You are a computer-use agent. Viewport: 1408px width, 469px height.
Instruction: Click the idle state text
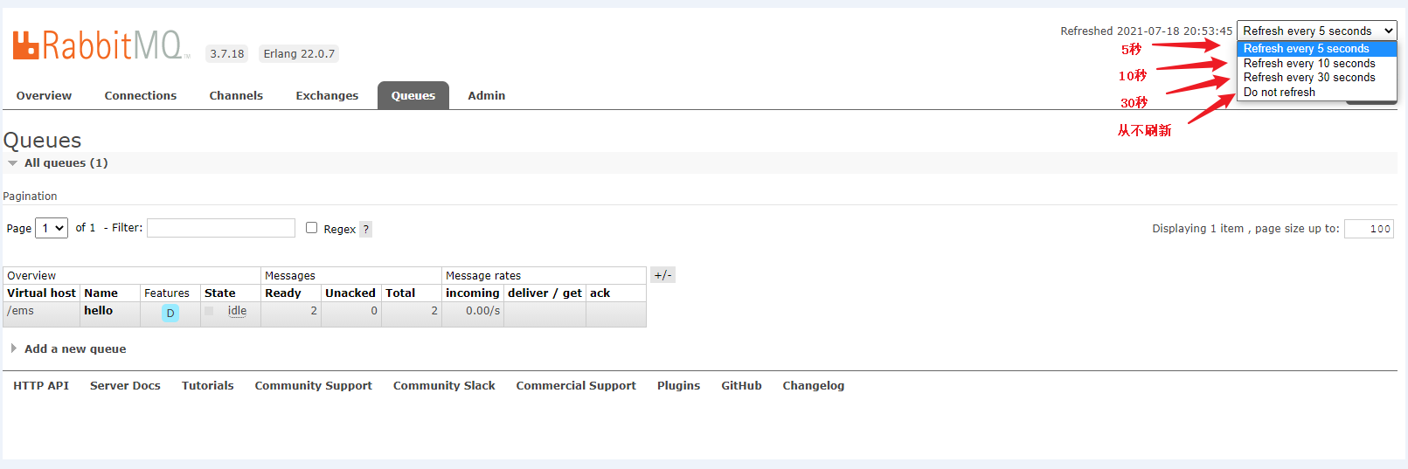(237, 310)
